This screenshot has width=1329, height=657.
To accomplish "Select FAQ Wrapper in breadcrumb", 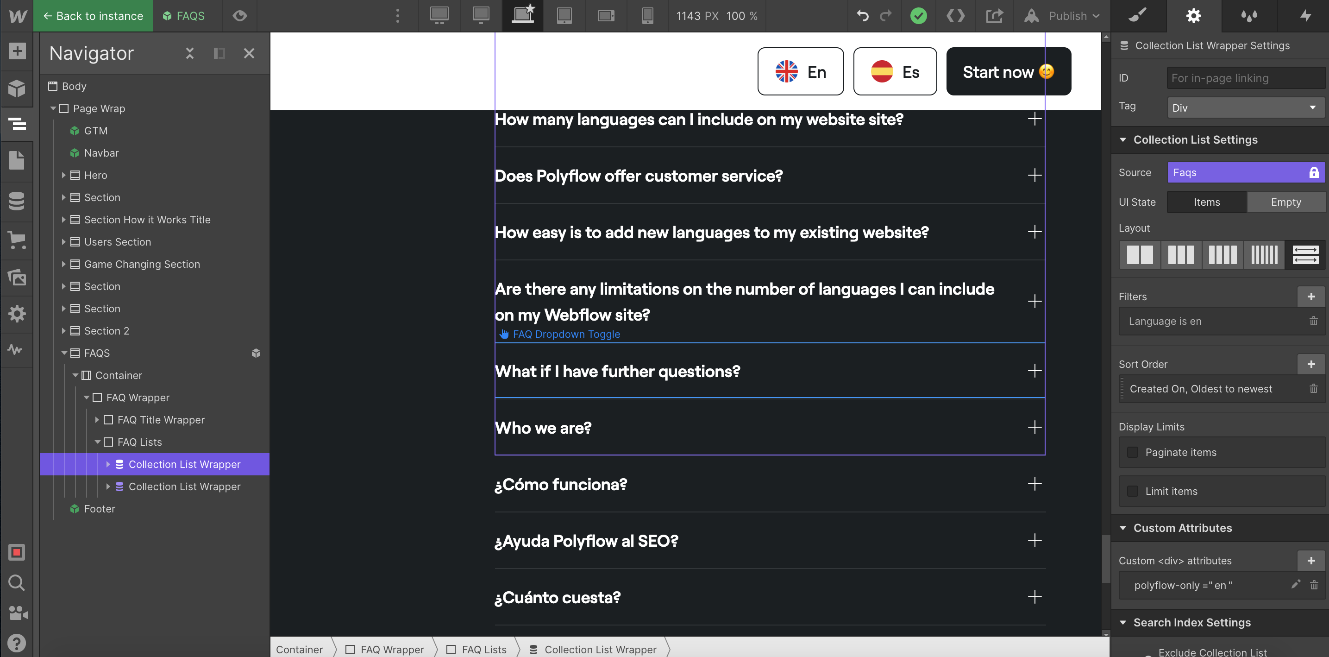I will 385,649.
